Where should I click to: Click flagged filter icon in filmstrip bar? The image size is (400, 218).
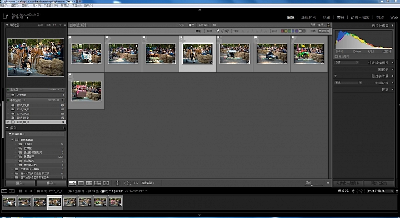click(353, 191)
